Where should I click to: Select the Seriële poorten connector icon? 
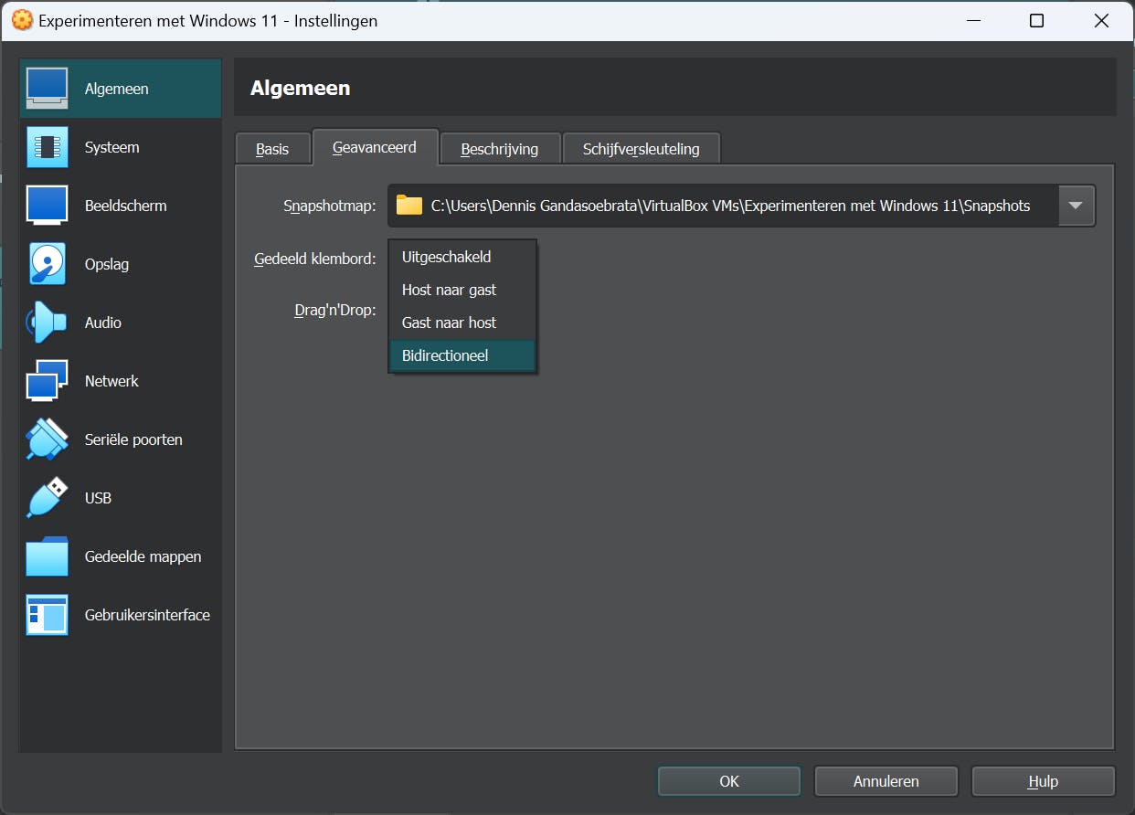[x=47, y=439]
